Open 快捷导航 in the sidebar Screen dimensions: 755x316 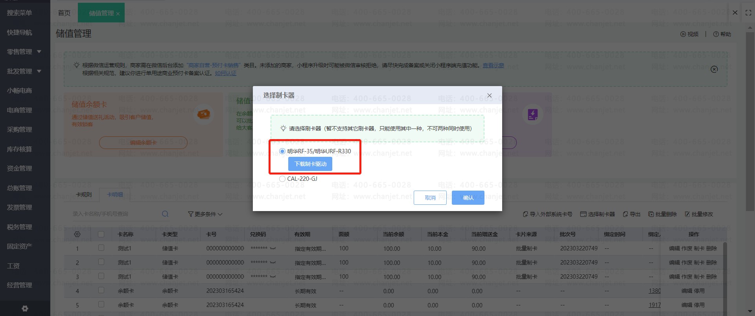20,32
